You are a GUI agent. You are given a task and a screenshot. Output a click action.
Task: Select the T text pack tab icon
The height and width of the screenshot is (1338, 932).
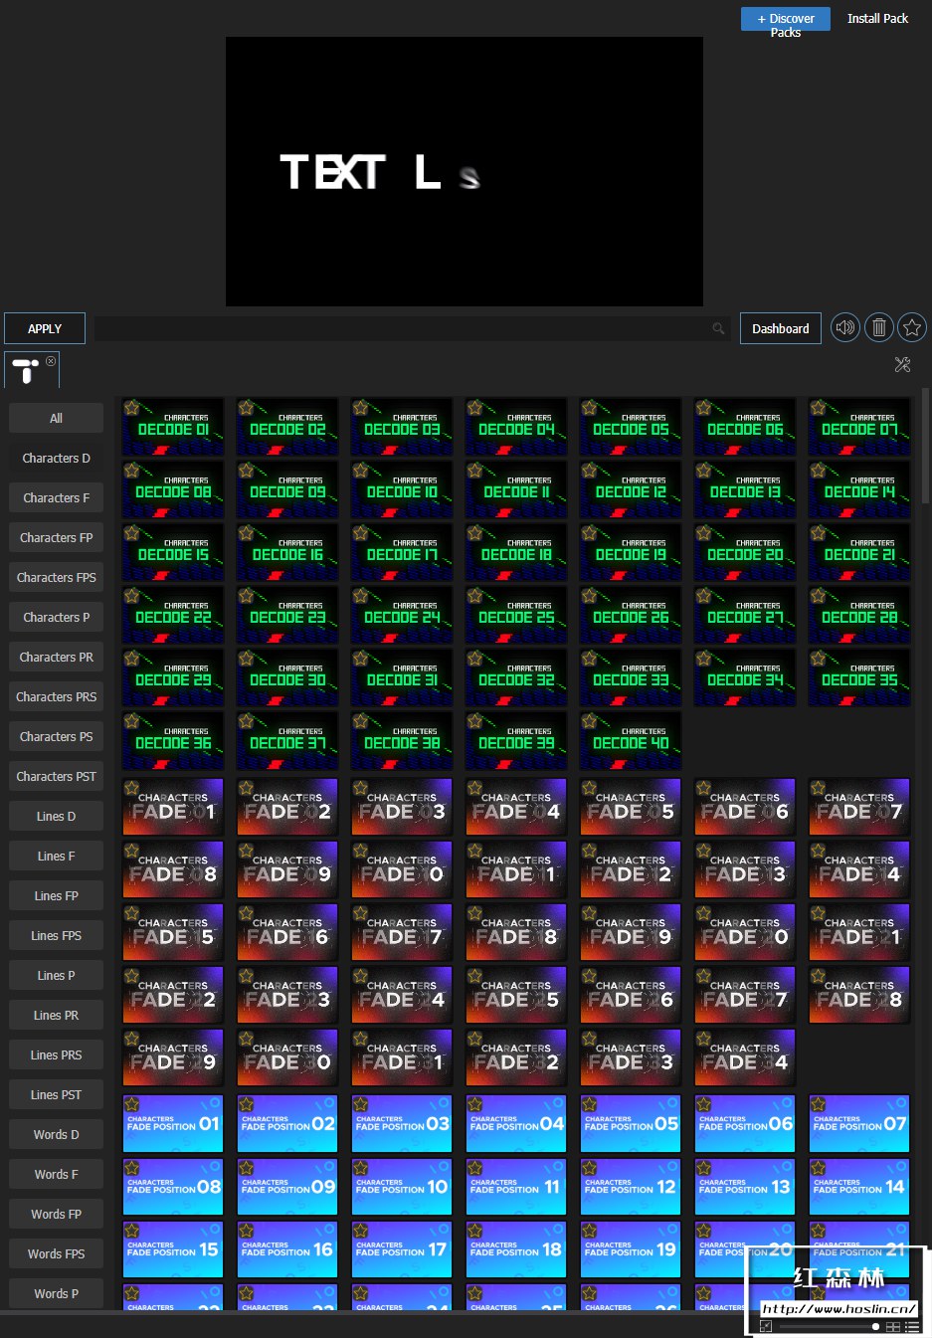coord(26,371)
